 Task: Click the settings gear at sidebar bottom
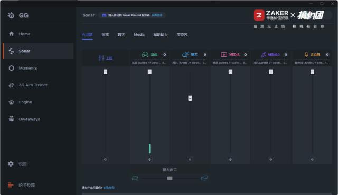click(x=11, y=164)
